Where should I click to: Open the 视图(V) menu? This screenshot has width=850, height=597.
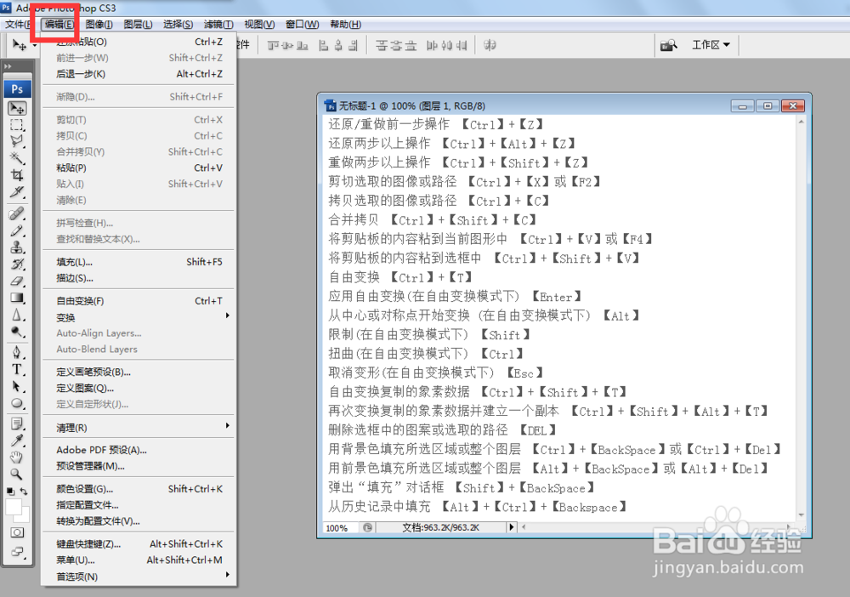pos(259,24)
